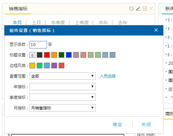Choose the dark green title color swatch
The height and width of the screenshot is (136, 173).
[x=61, y=55]
